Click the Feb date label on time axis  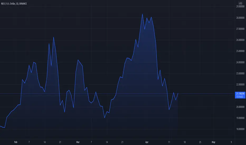[x=16, y=142]
